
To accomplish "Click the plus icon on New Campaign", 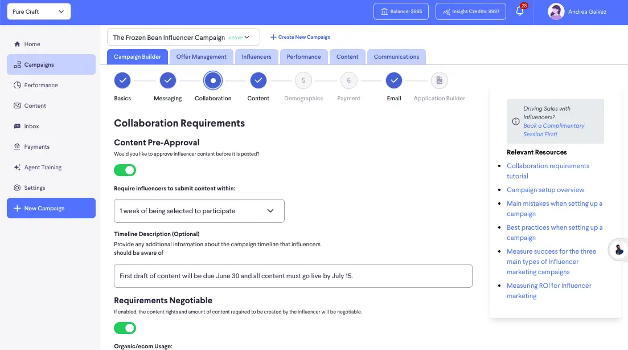I will tap(17, 208).
